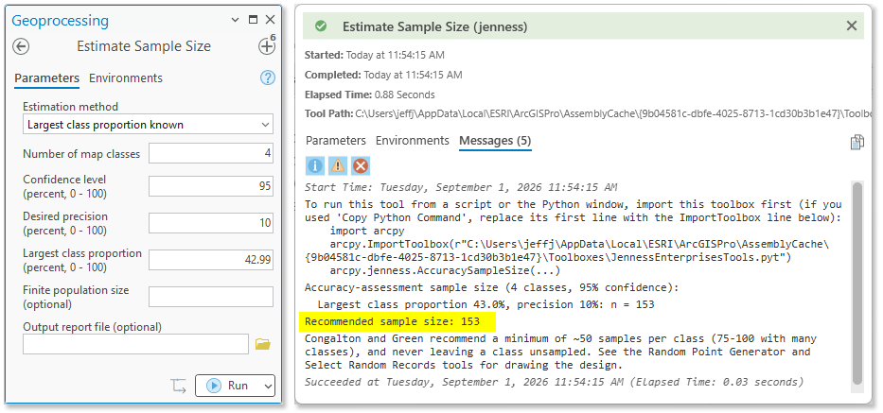Click the green success checkmark icon

pos(321,26)
